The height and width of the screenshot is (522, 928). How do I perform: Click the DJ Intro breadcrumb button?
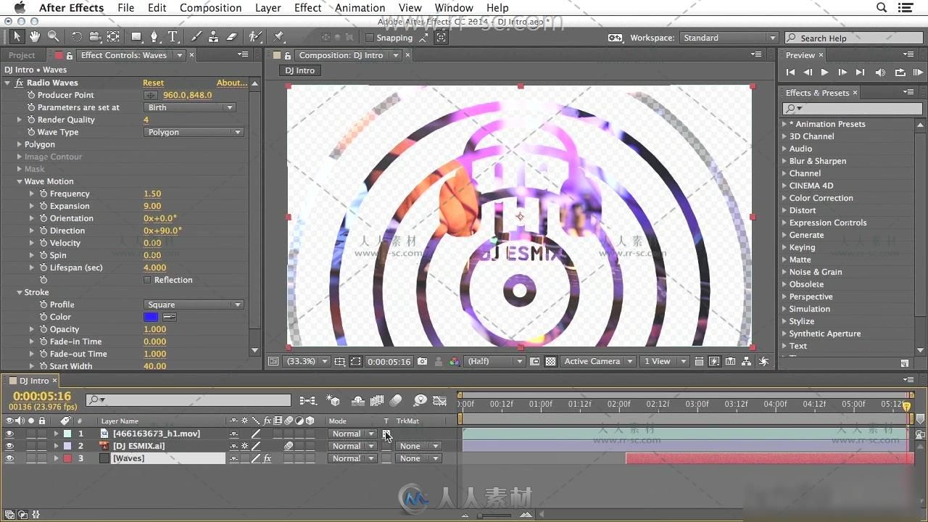coord(300,70)
